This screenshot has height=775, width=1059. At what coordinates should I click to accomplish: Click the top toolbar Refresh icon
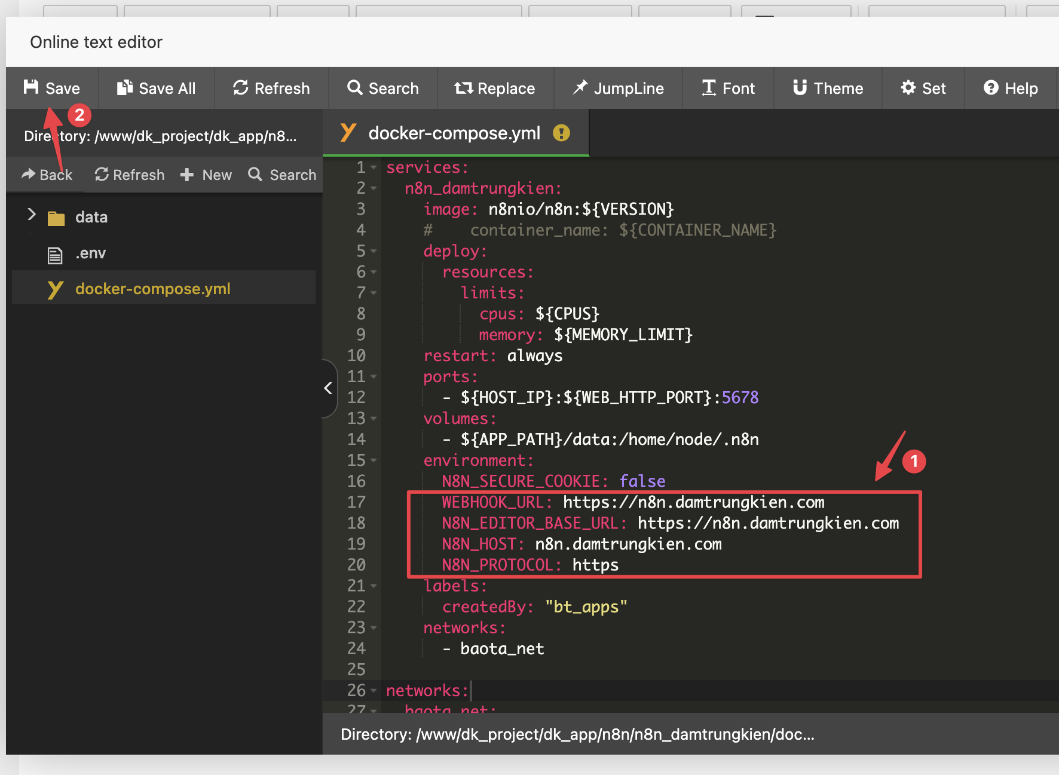[240, 87]
